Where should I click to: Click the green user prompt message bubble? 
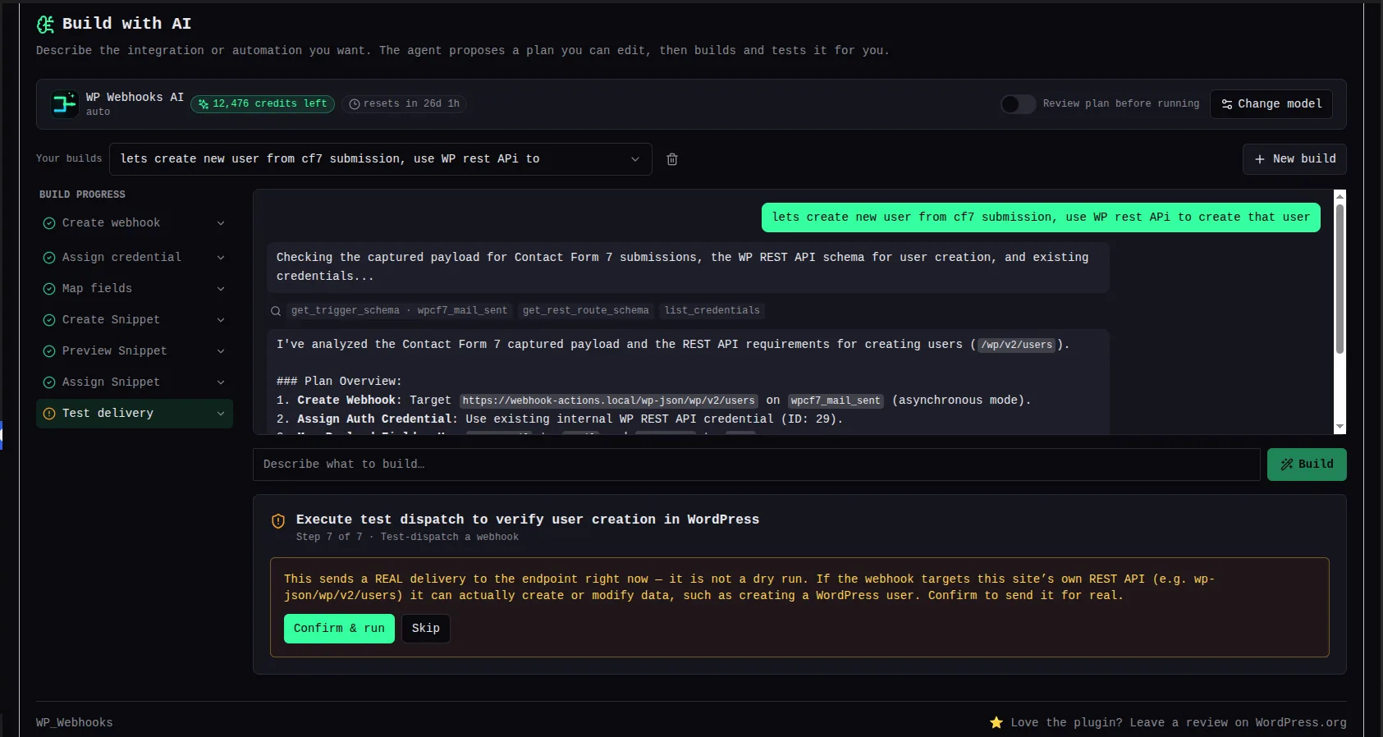[1041, 217]
